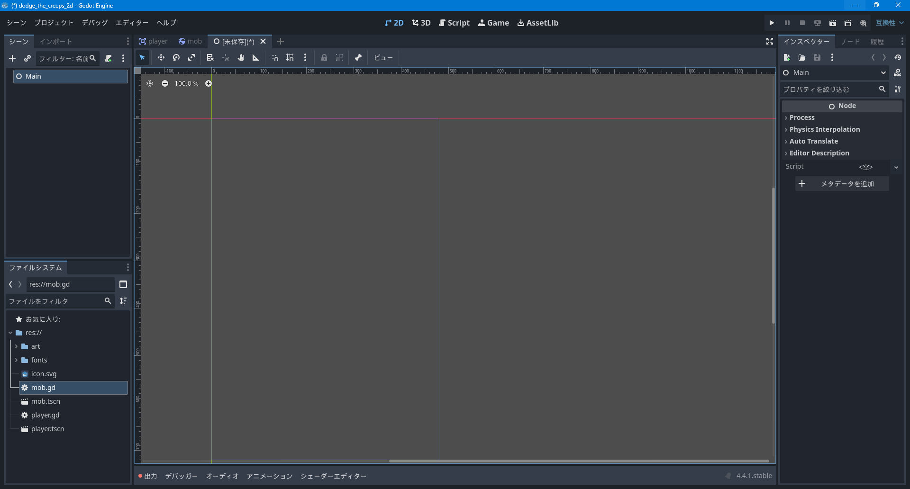Zoom out the canvas
The image size is (910, 489).
[x=165, y=83]
